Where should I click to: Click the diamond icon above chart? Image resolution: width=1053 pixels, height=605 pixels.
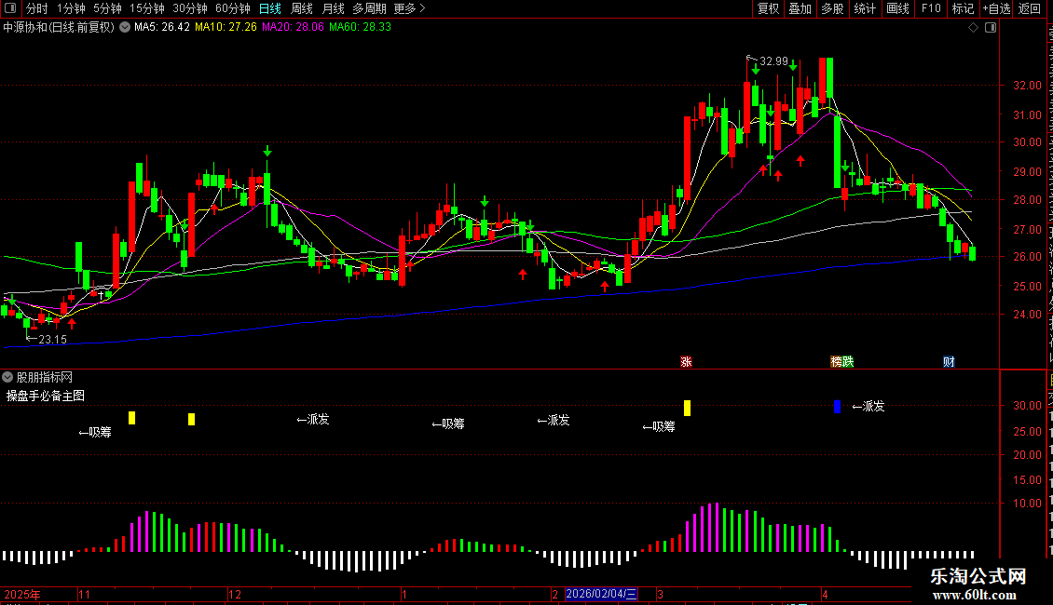(x=973, y=27)
